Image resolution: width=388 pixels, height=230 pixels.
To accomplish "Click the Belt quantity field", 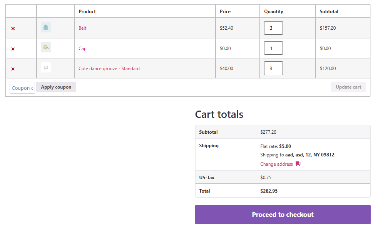I will [273, 28].
